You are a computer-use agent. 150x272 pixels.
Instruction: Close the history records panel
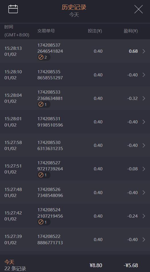click(x=139, y=9)
